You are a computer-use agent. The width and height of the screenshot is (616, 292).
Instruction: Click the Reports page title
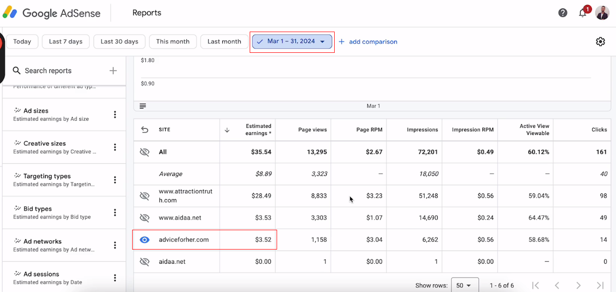click(x=147, y=13)
